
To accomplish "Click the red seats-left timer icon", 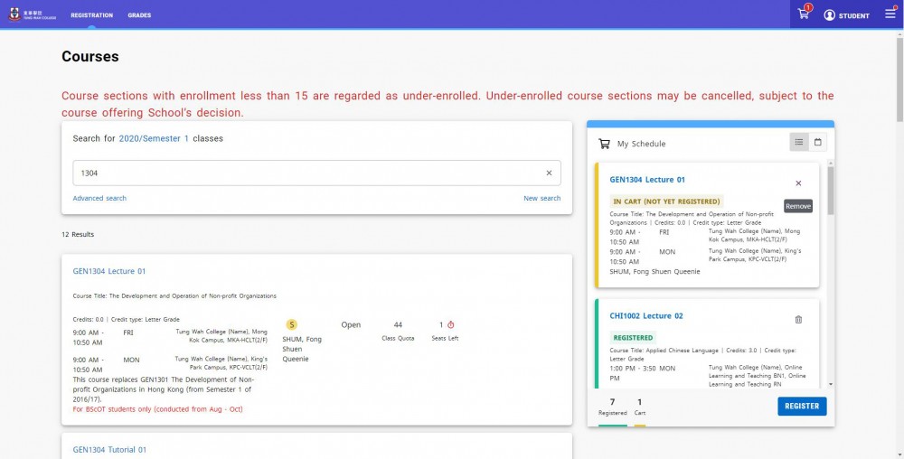I will click(451, 324).
